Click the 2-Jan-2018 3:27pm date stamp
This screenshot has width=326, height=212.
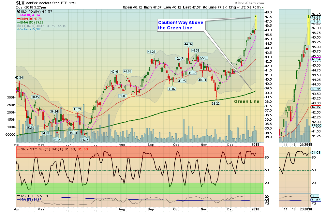[x=31, y=7]
